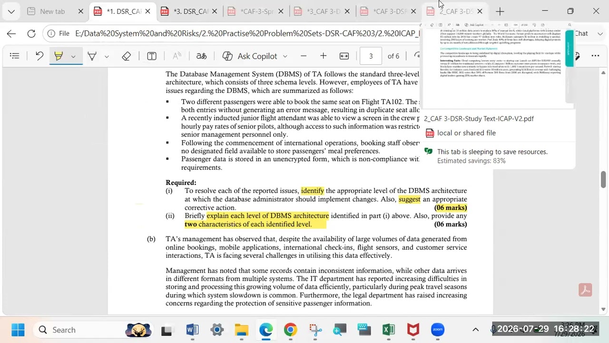Open Zoom from taskbar
The image size is (609, 343).
pos(438,330)
